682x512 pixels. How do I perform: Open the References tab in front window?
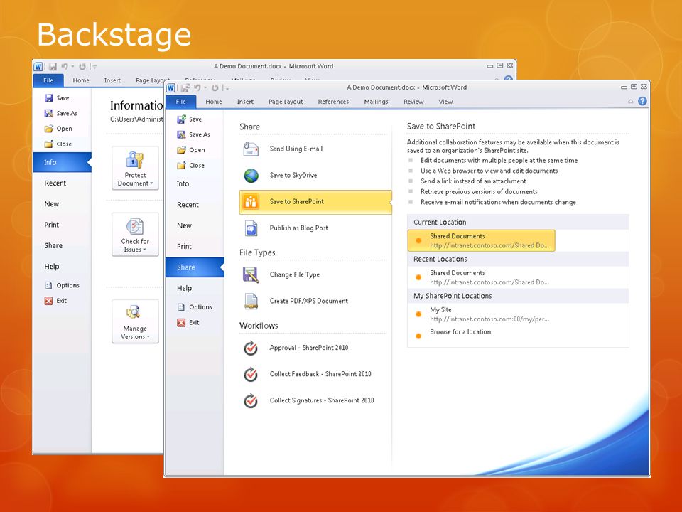334,102
